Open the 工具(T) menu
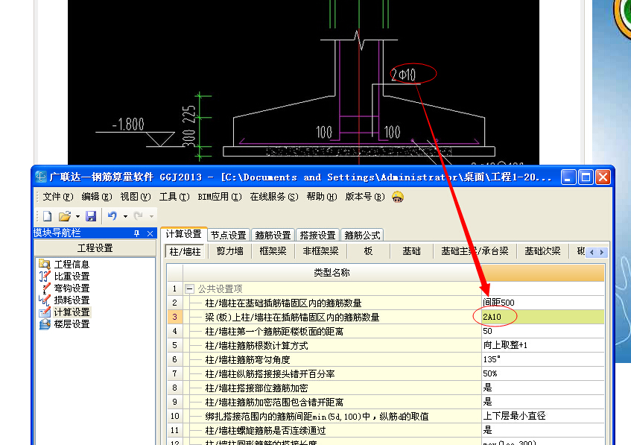 coord(174,197)
